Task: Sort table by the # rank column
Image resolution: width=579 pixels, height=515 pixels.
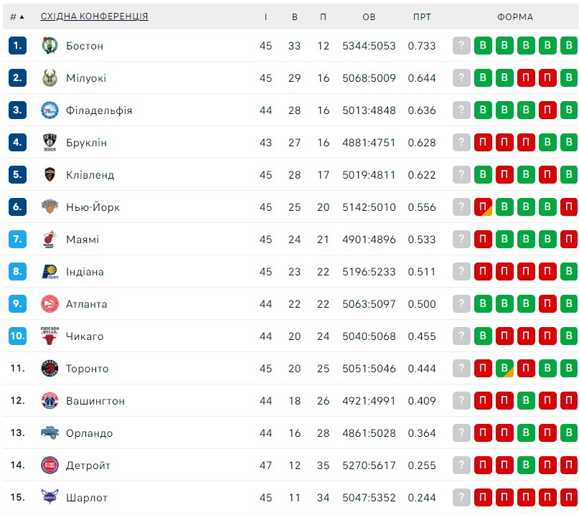Action: 17,16
